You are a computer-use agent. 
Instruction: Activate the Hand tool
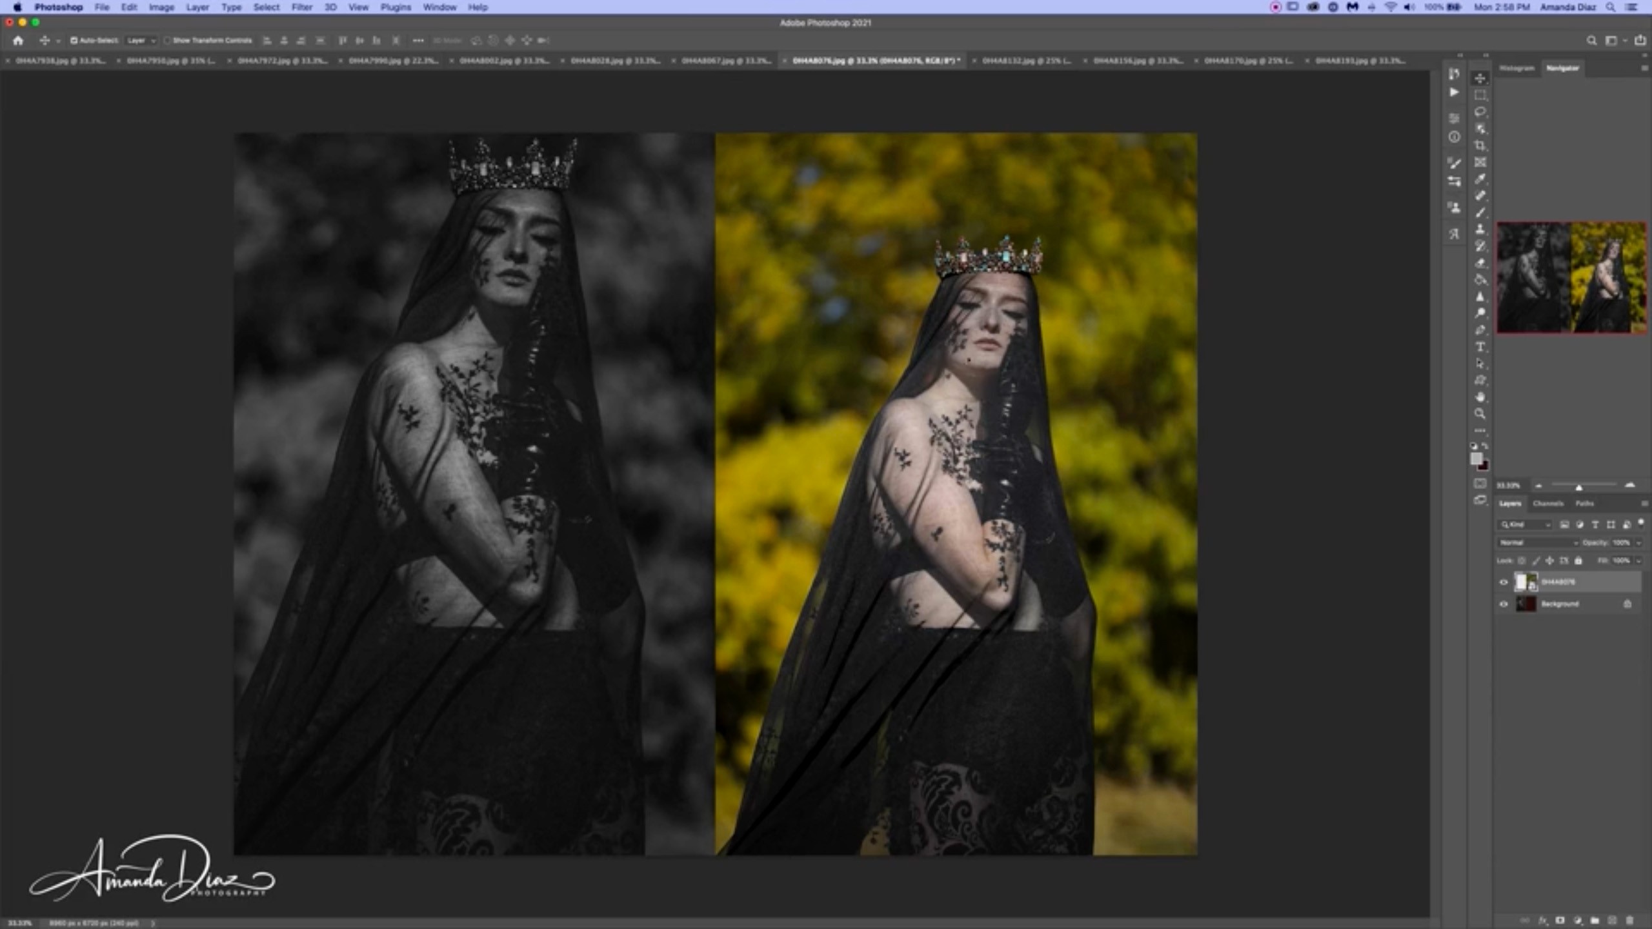click(1480, 397)
